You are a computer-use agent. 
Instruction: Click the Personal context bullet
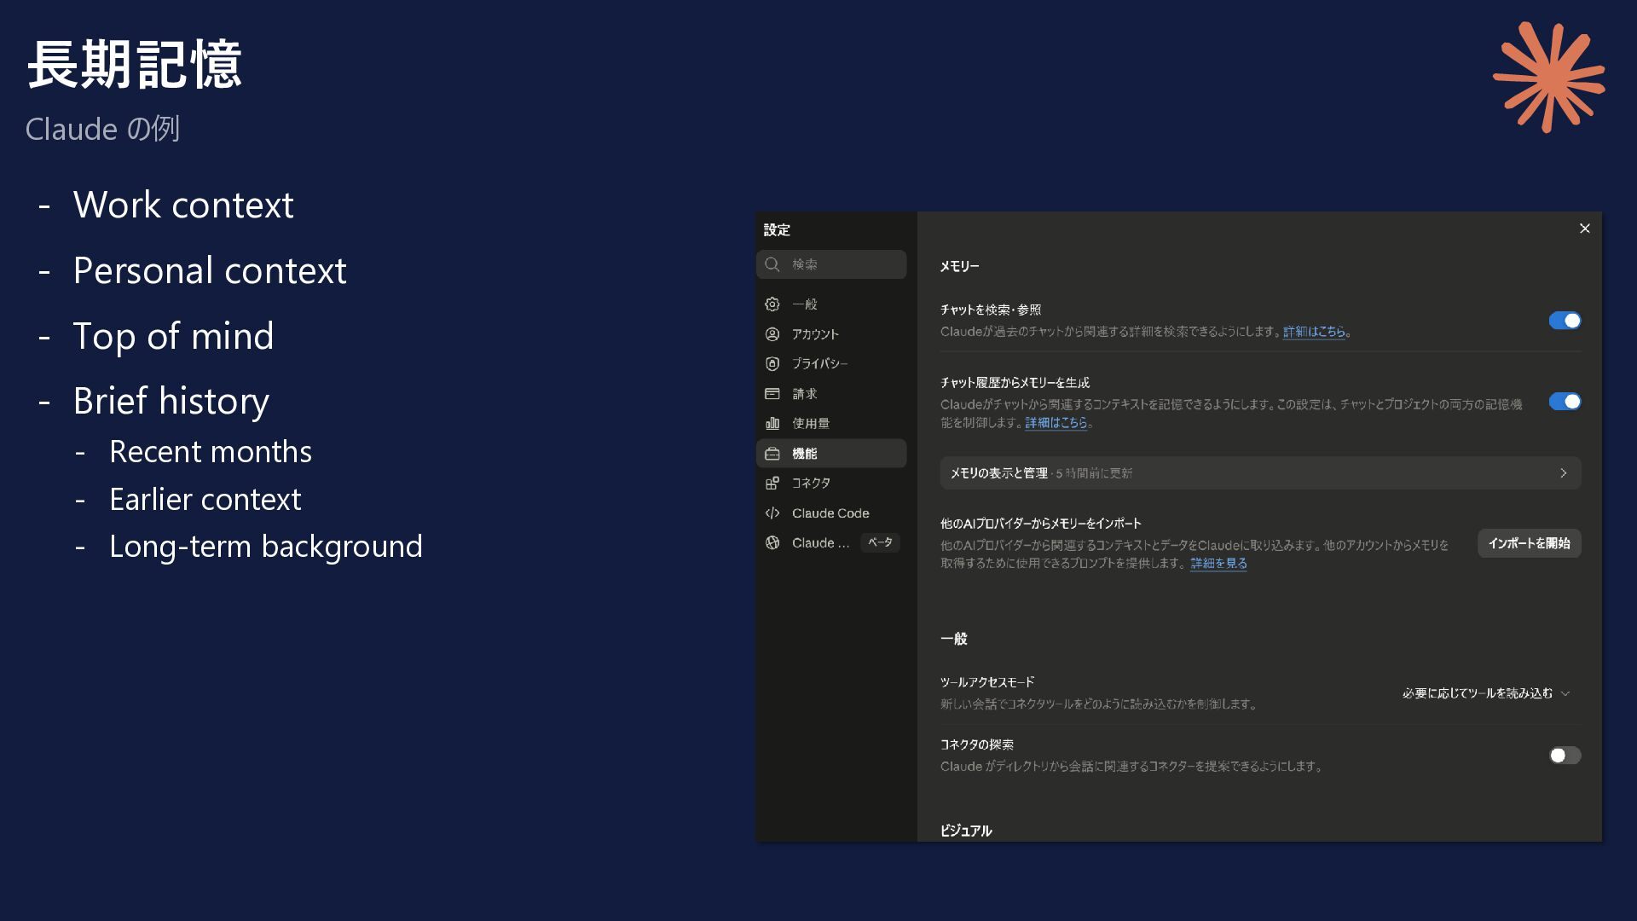point(210,270)
